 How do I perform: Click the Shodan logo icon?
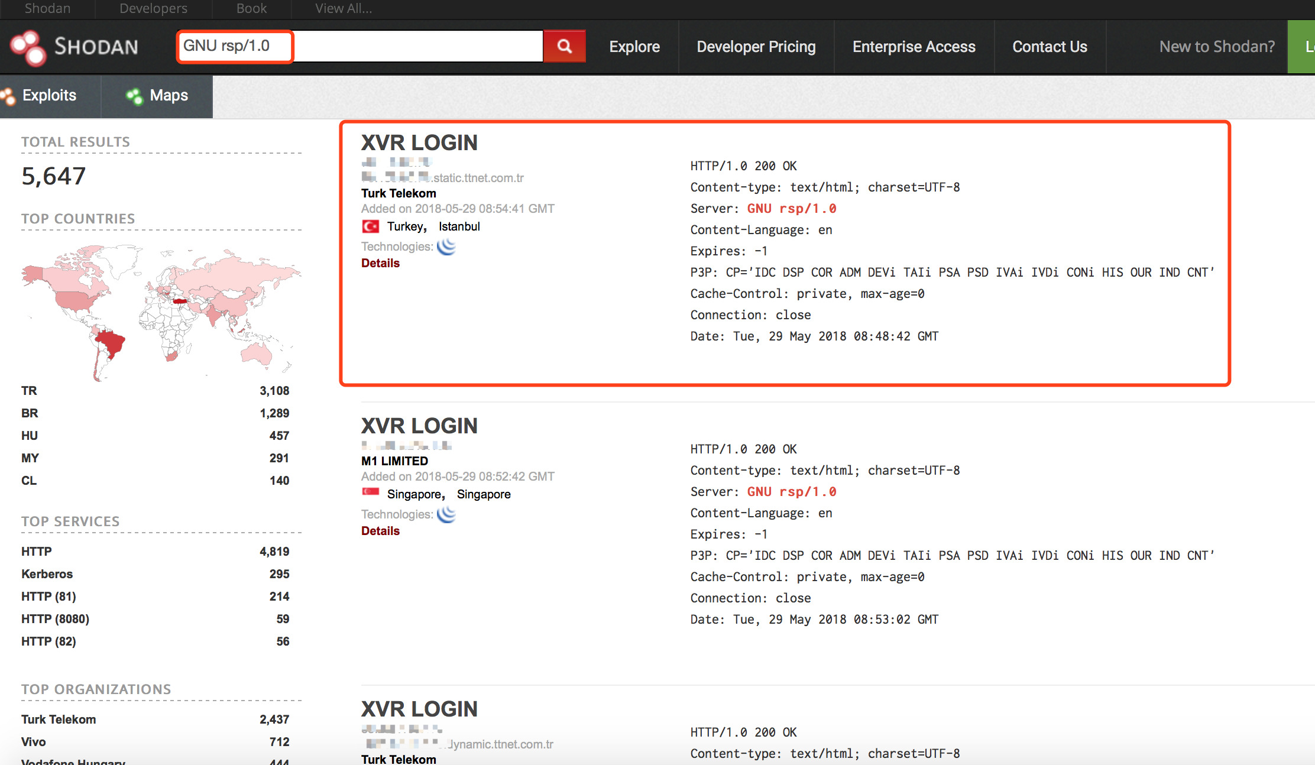28,47
